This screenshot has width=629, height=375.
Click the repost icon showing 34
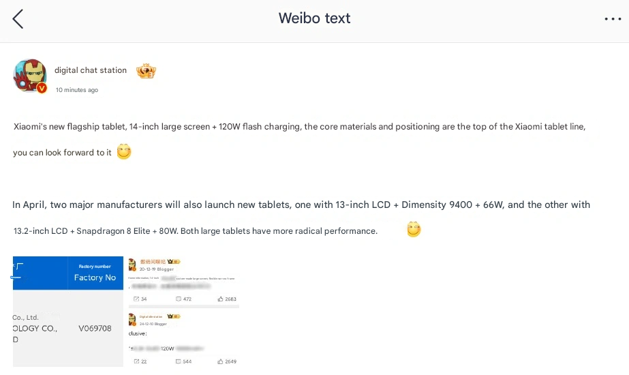(136, 299)
